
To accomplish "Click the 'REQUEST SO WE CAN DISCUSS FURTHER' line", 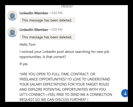I will (x=54, y=100).
